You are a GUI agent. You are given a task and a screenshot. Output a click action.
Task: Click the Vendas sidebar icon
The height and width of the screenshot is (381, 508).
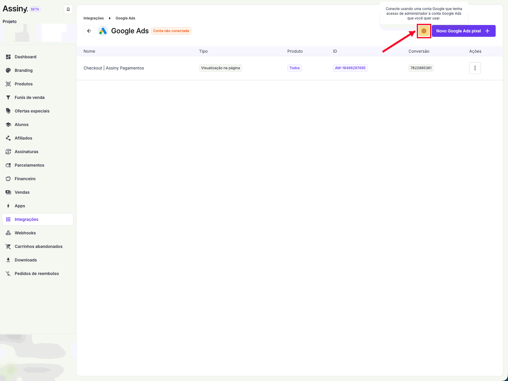point(8,193)
